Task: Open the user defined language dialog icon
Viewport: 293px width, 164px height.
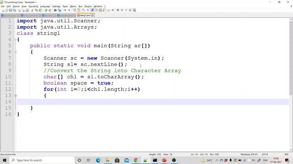Action: tap(96, 10)
